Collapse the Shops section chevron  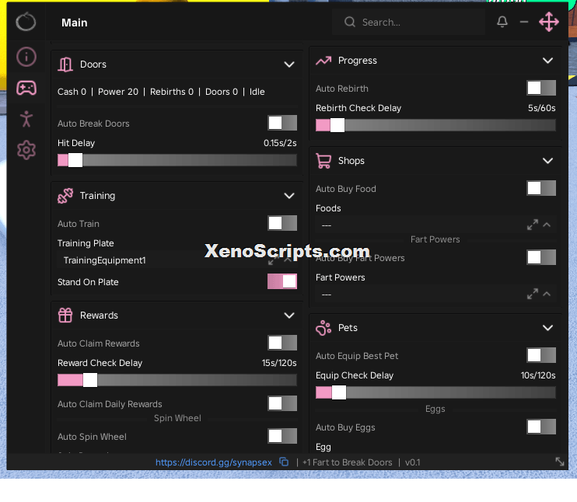pos(547,161)
